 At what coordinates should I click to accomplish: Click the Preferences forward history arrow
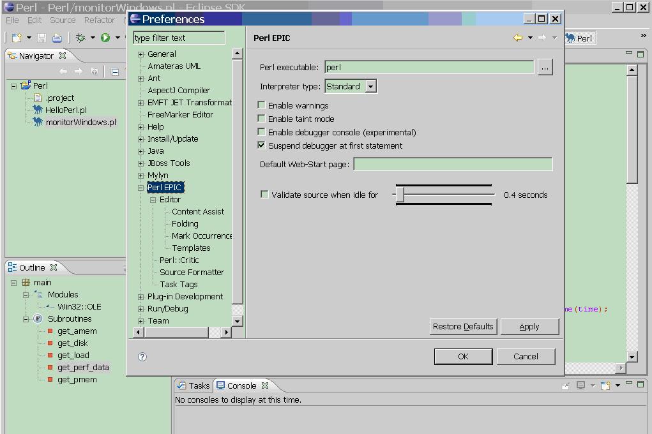[542, 38]
